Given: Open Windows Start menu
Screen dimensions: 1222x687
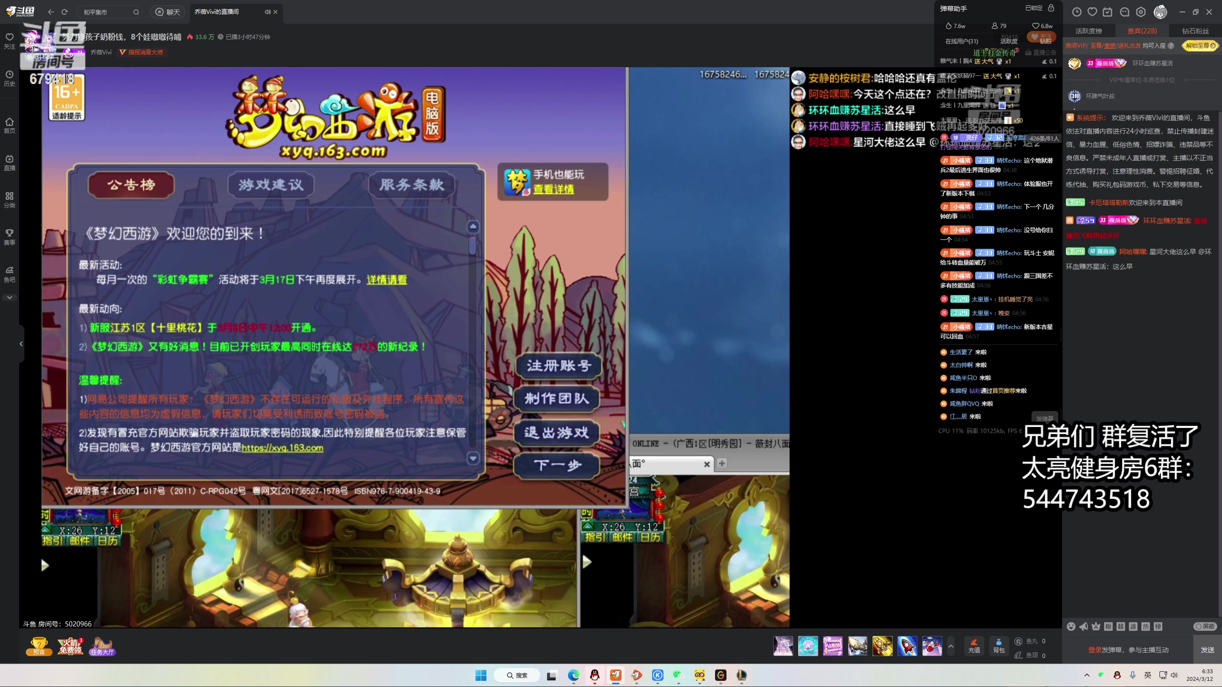Looking at the screenshot, I should pyautogui.click(x=481, y=675).
